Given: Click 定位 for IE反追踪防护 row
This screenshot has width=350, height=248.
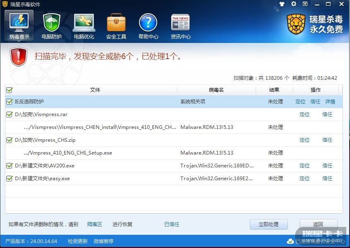Looking at the screenshot, I should (x=300, y=102).
